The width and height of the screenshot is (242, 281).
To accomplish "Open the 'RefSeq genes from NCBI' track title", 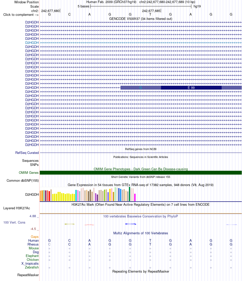I will click(141, 149).
